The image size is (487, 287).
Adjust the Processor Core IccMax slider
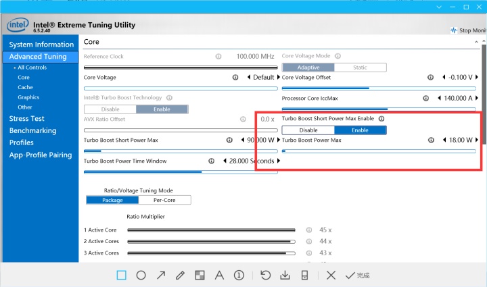(x=379, y=109)
